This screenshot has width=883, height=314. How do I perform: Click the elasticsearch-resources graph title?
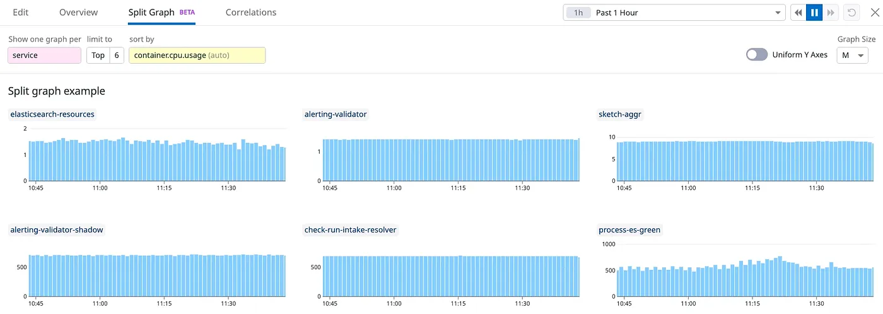click(52, 114)
